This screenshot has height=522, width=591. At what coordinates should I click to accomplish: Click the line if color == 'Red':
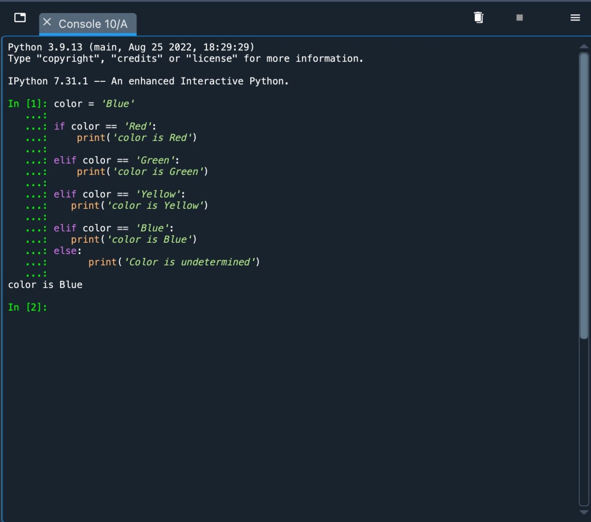click(x=105, y=127)
